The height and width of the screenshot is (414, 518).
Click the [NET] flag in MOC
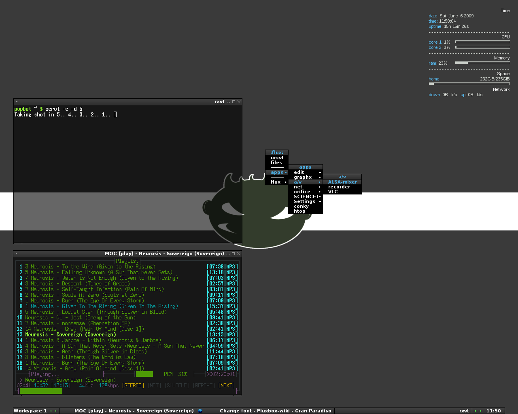pyautogui.click(x=154, y=385)
